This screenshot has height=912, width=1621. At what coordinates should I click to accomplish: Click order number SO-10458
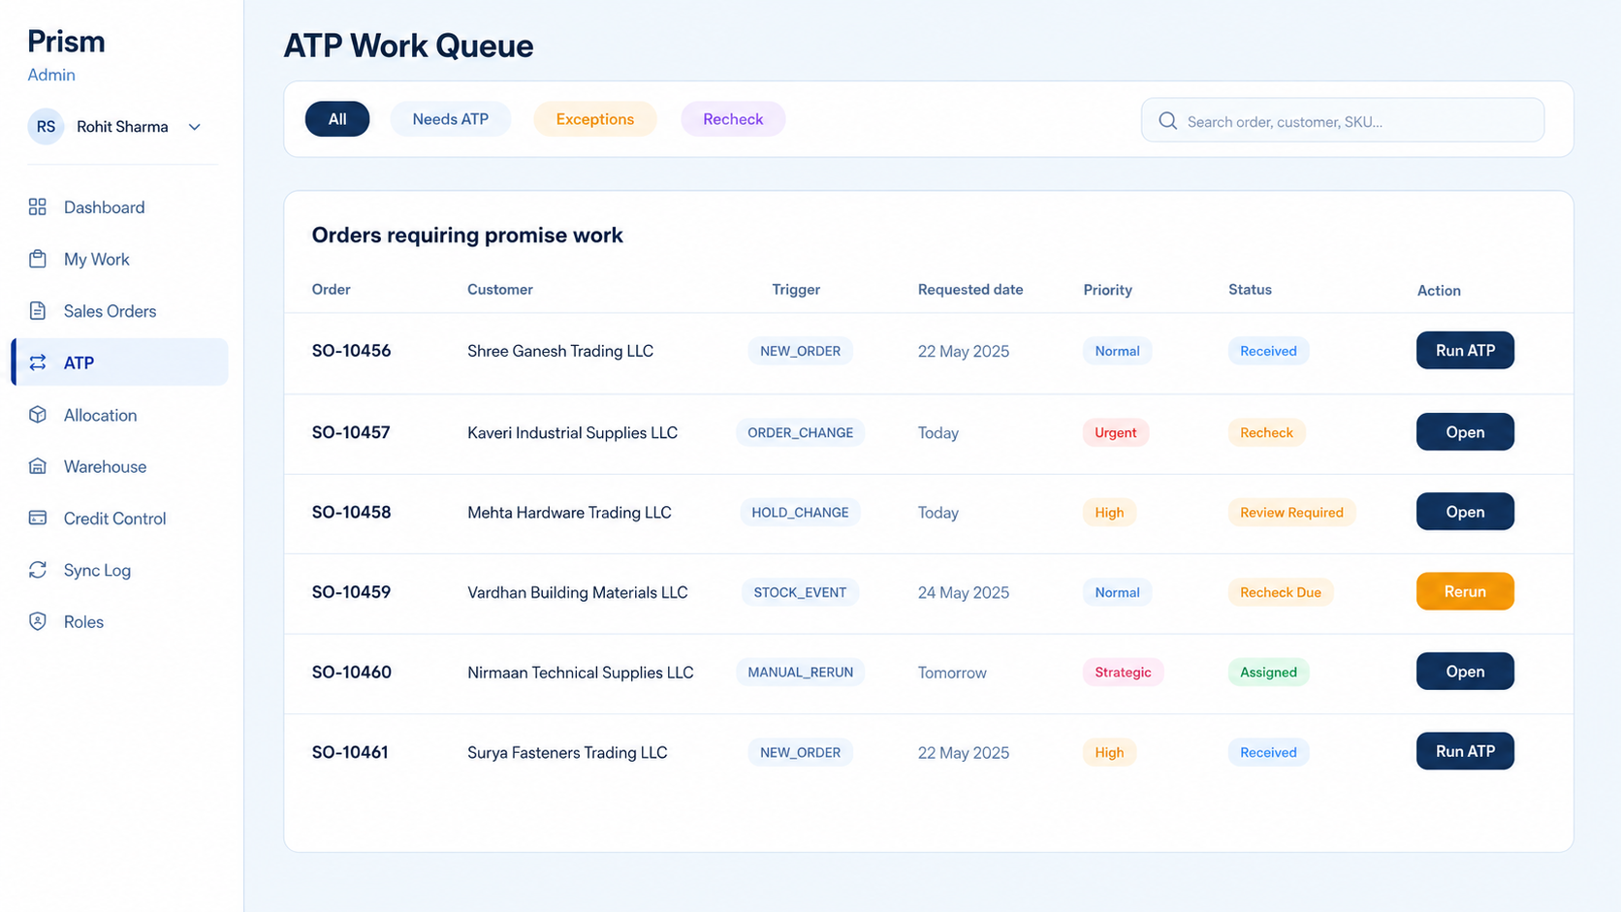351,512
